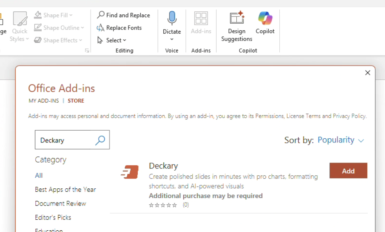Select the All category
The height and width of the screenshot is (232, 385).
click(x=39, y=175)
